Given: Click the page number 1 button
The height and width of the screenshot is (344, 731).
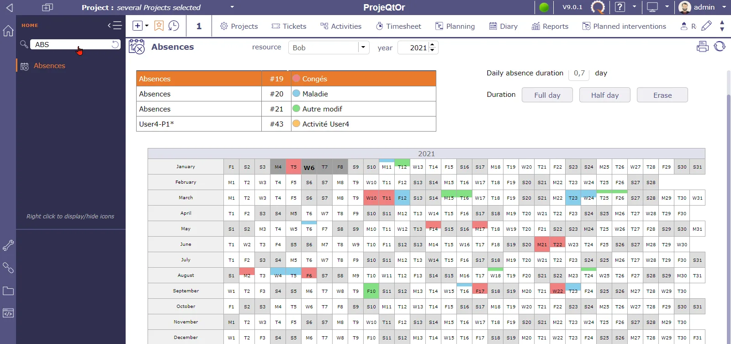Looking at the screenshot, I should [199, 26].
